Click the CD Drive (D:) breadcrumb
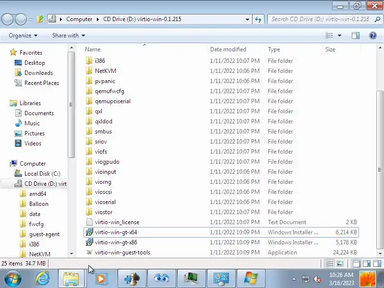 pyautogui.click(x=142, y=19)
